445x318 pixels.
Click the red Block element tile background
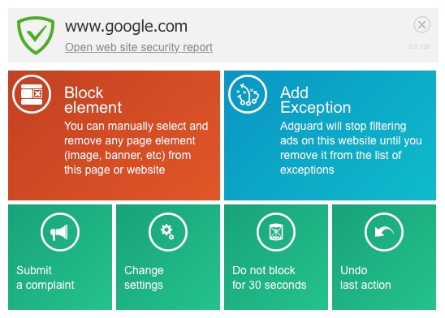pos(114,187)
